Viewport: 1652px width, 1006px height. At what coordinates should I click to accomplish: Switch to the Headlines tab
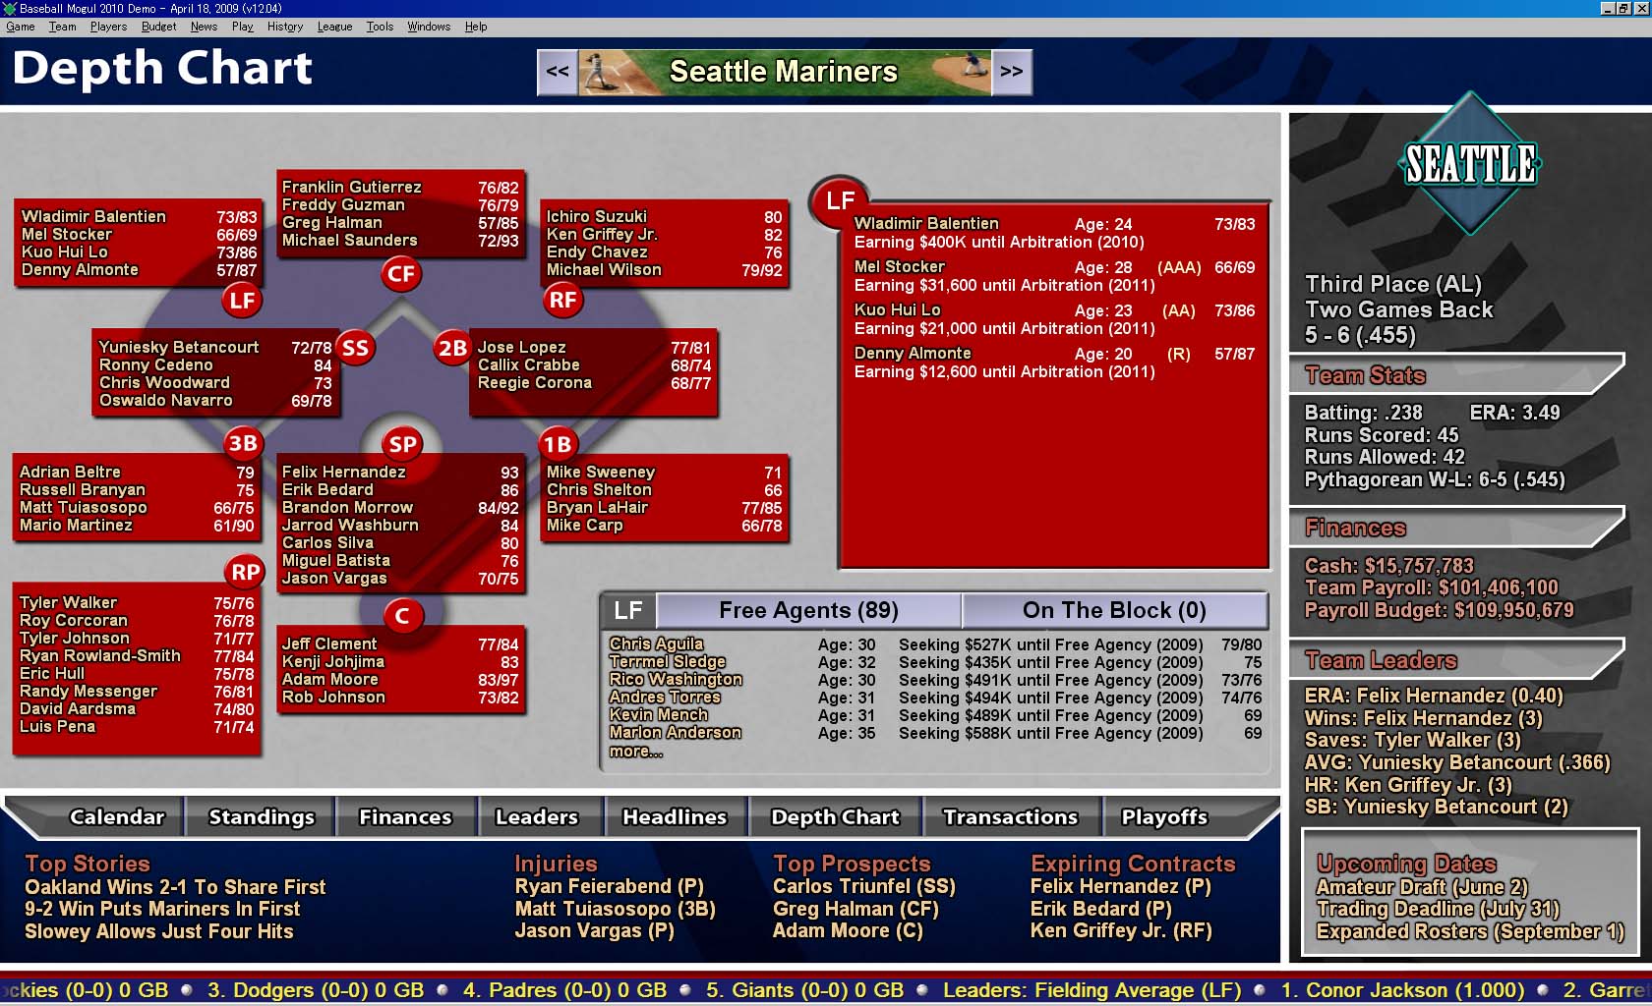675,817
